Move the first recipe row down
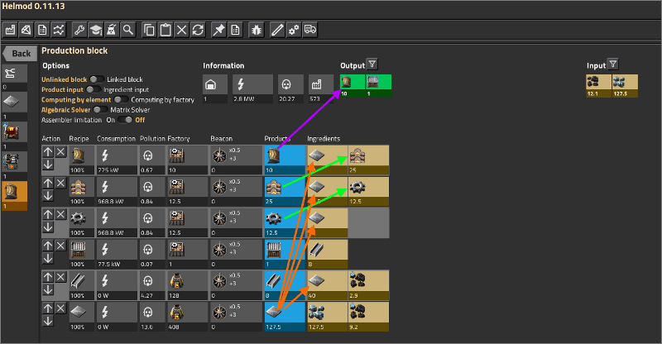Viewport: 662px width, 344px height. [x=48, y=164]
